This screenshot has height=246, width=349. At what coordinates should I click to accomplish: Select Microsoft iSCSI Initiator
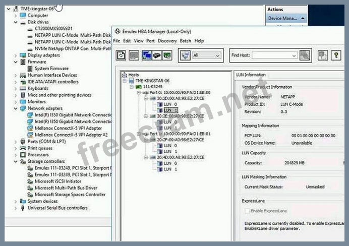tap(58, 181)
